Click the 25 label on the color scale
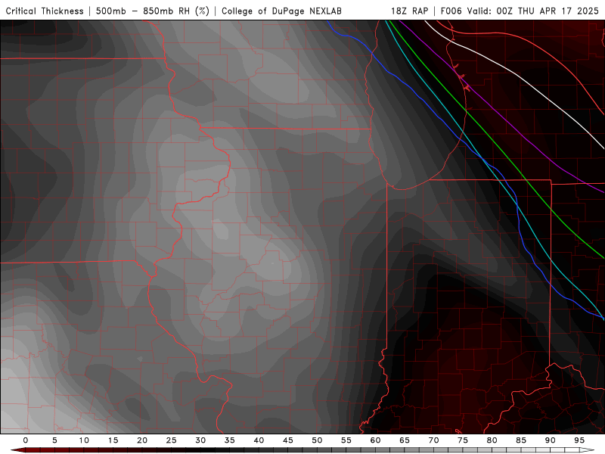 [x=172, y=440]
